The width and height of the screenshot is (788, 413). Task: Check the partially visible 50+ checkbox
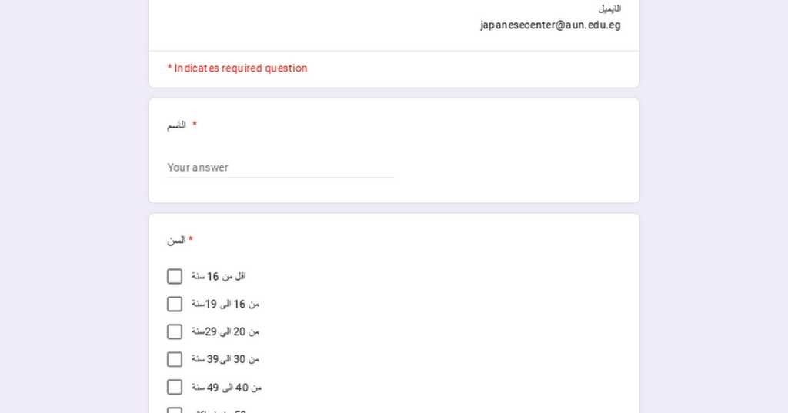click(x=175, y=410)
